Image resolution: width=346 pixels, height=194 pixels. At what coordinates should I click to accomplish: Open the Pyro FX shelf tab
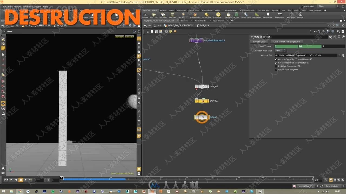[275, 10]
